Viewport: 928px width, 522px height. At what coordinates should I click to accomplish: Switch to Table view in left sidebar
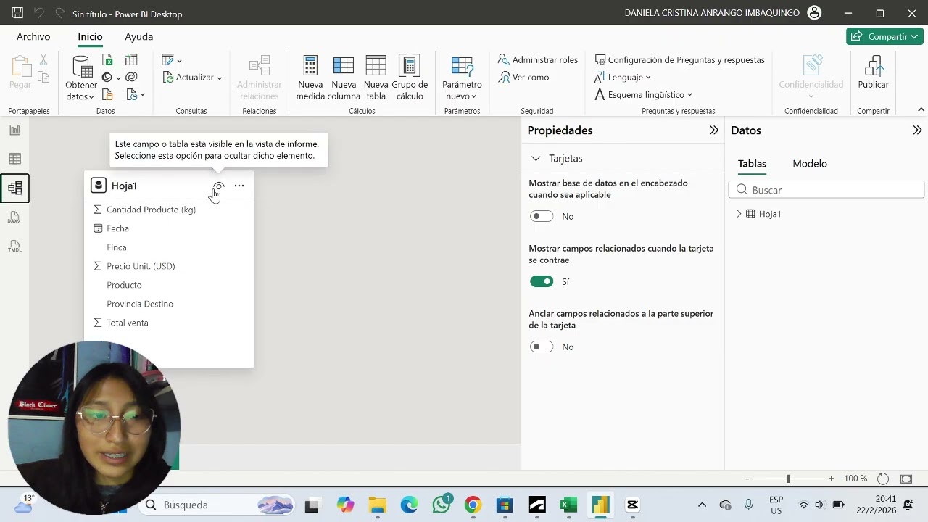tap(14, 159)
